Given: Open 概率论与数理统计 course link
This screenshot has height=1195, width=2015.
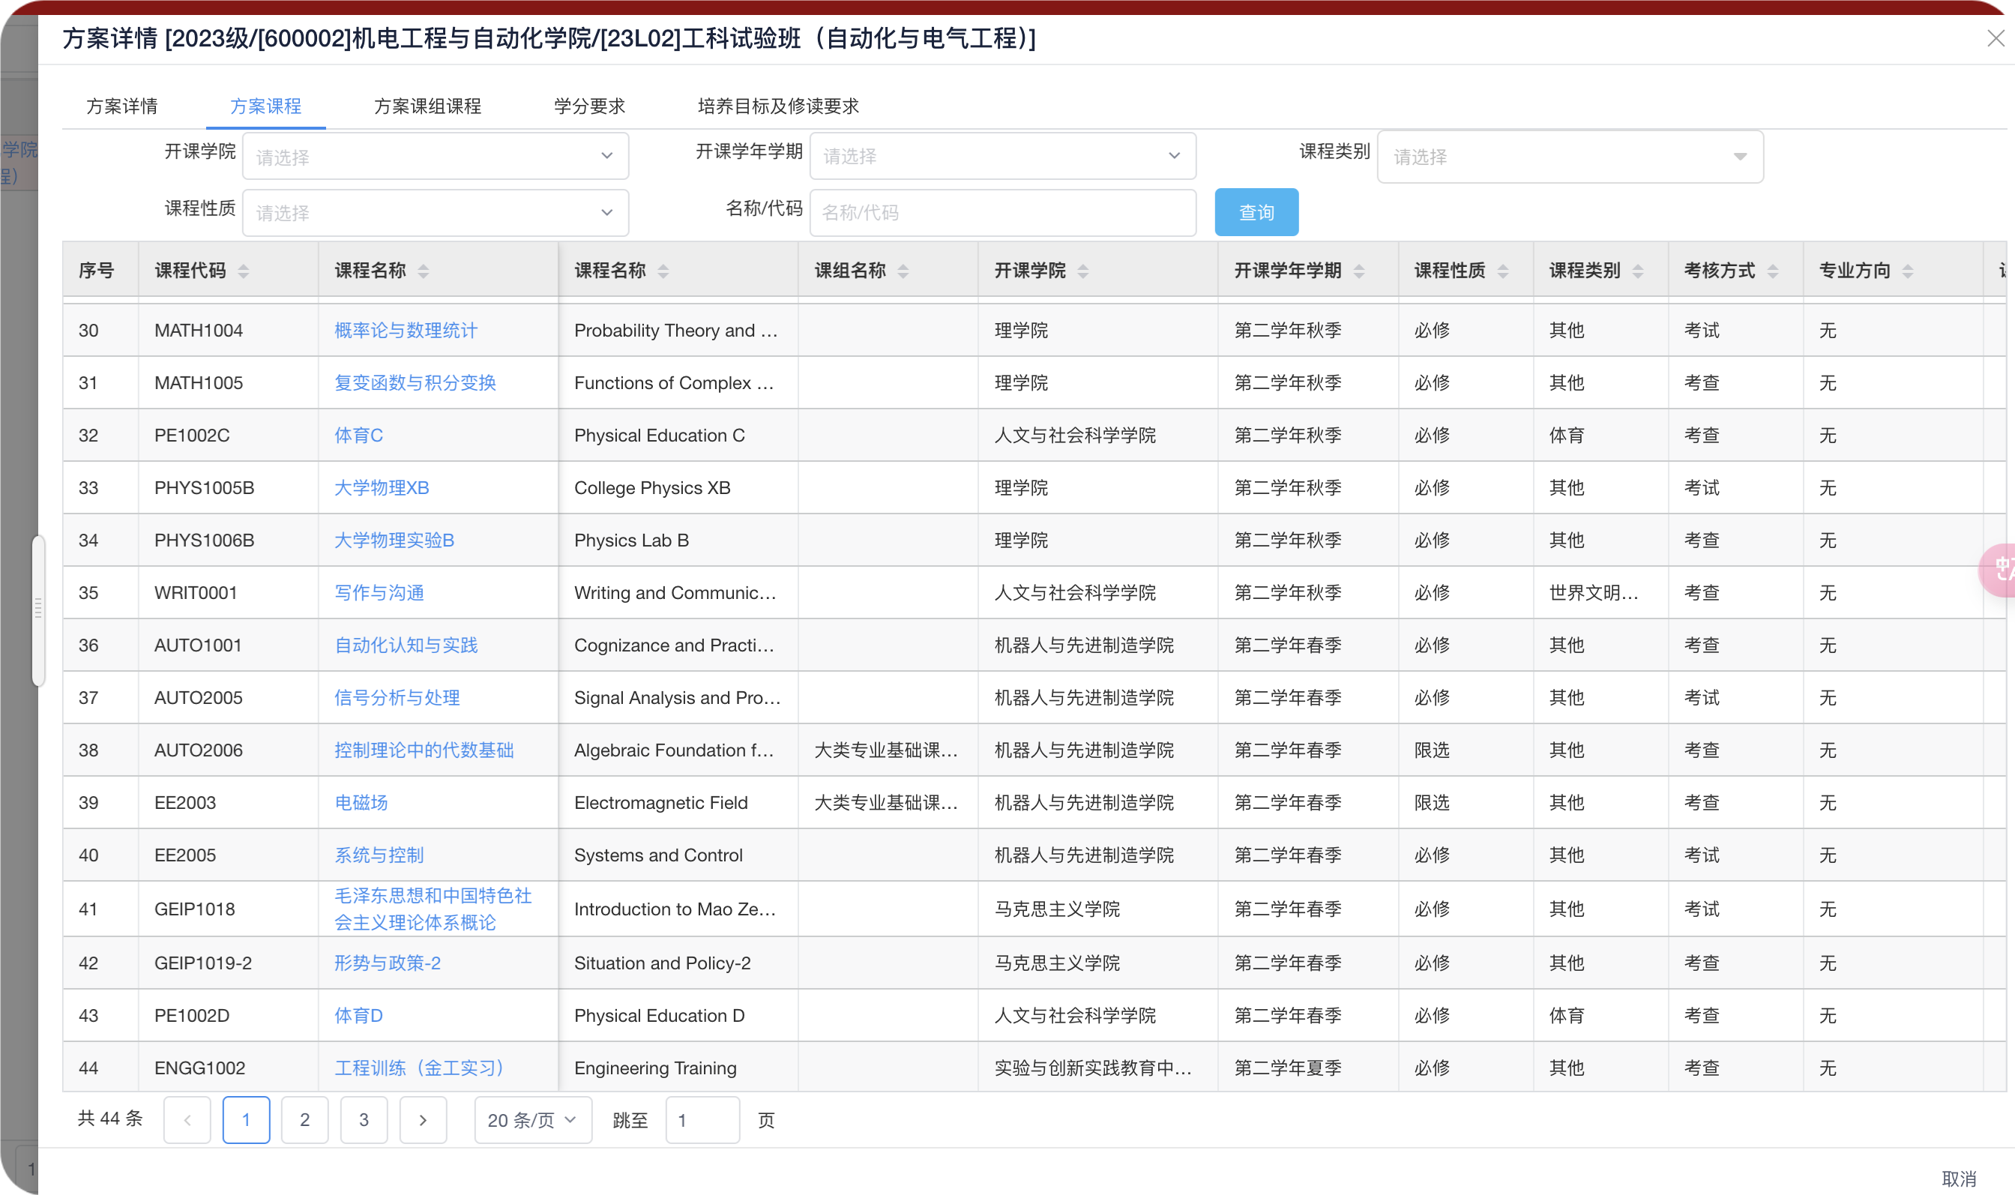Looking at the screenshot, I should coord(406,330).
